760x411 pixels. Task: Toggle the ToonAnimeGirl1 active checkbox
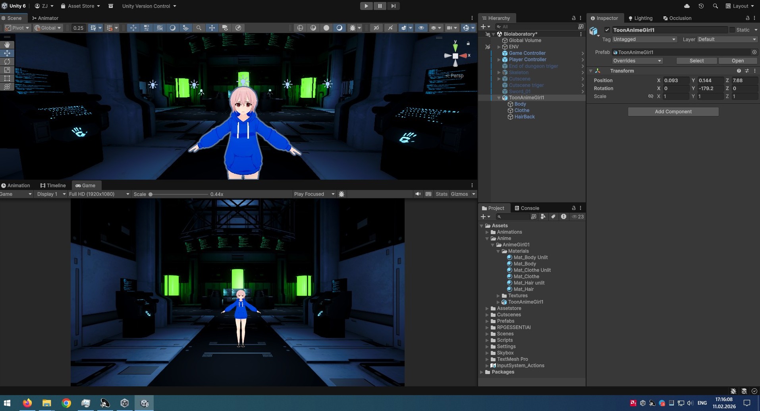(607, 30)
